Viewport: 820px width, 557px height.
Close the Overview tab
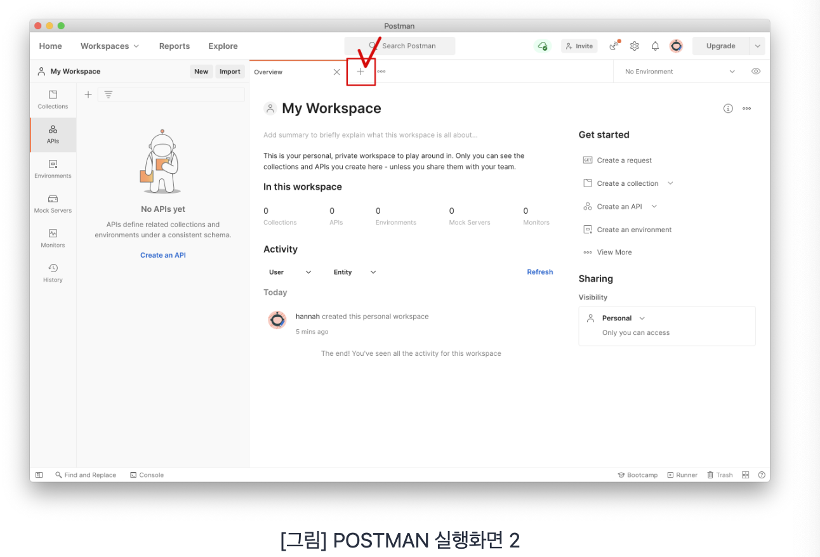click(x=337, y=72)
